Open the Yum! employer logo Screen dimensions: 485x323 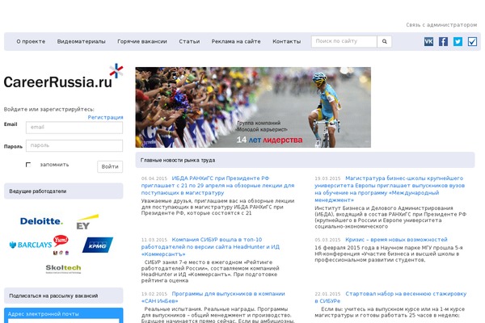click(x=61, y=245)
